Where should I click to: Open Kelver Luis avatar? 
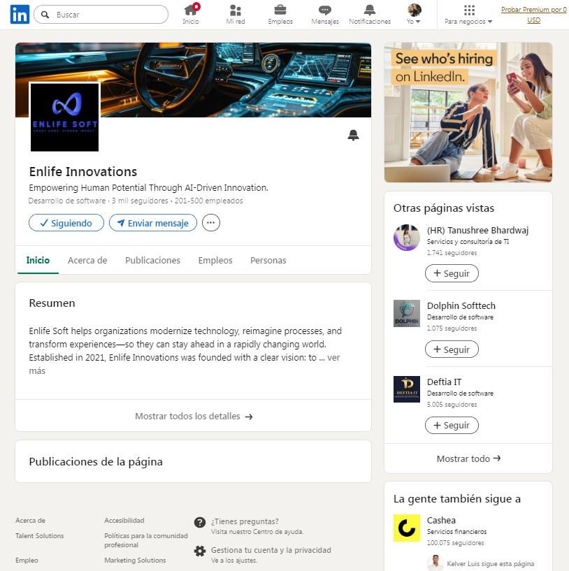(435, 563)
